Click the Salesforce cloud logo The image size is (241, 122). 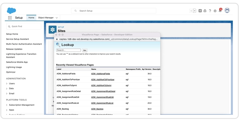click(11, 10)
